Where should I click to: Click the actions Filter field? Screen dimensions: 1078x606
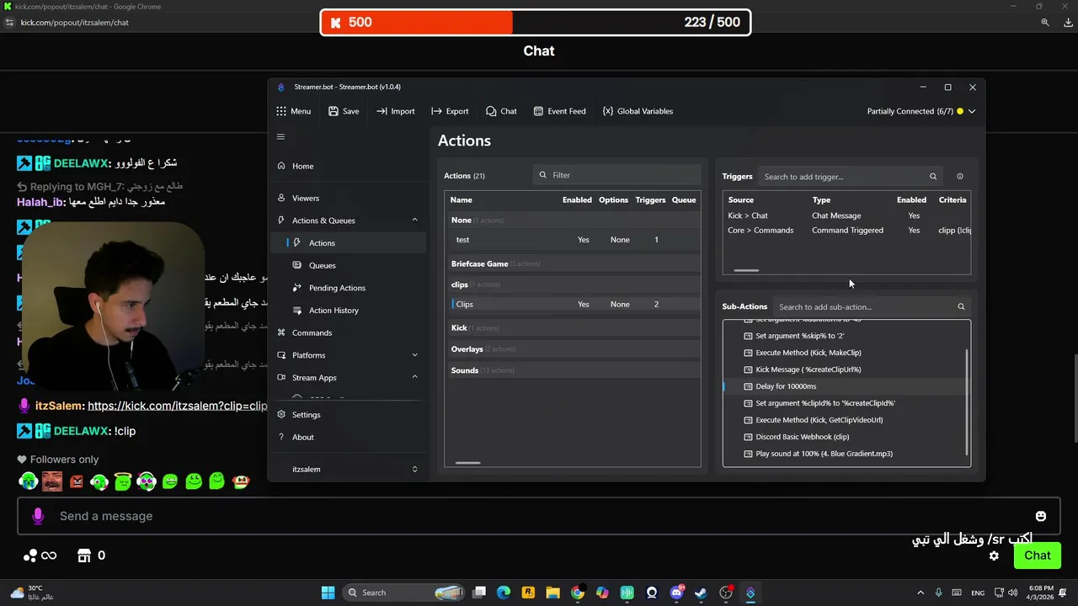[617, 175]
